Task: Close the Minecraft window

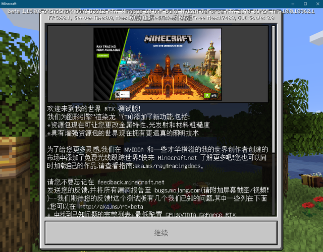Action: pos(317,4)
